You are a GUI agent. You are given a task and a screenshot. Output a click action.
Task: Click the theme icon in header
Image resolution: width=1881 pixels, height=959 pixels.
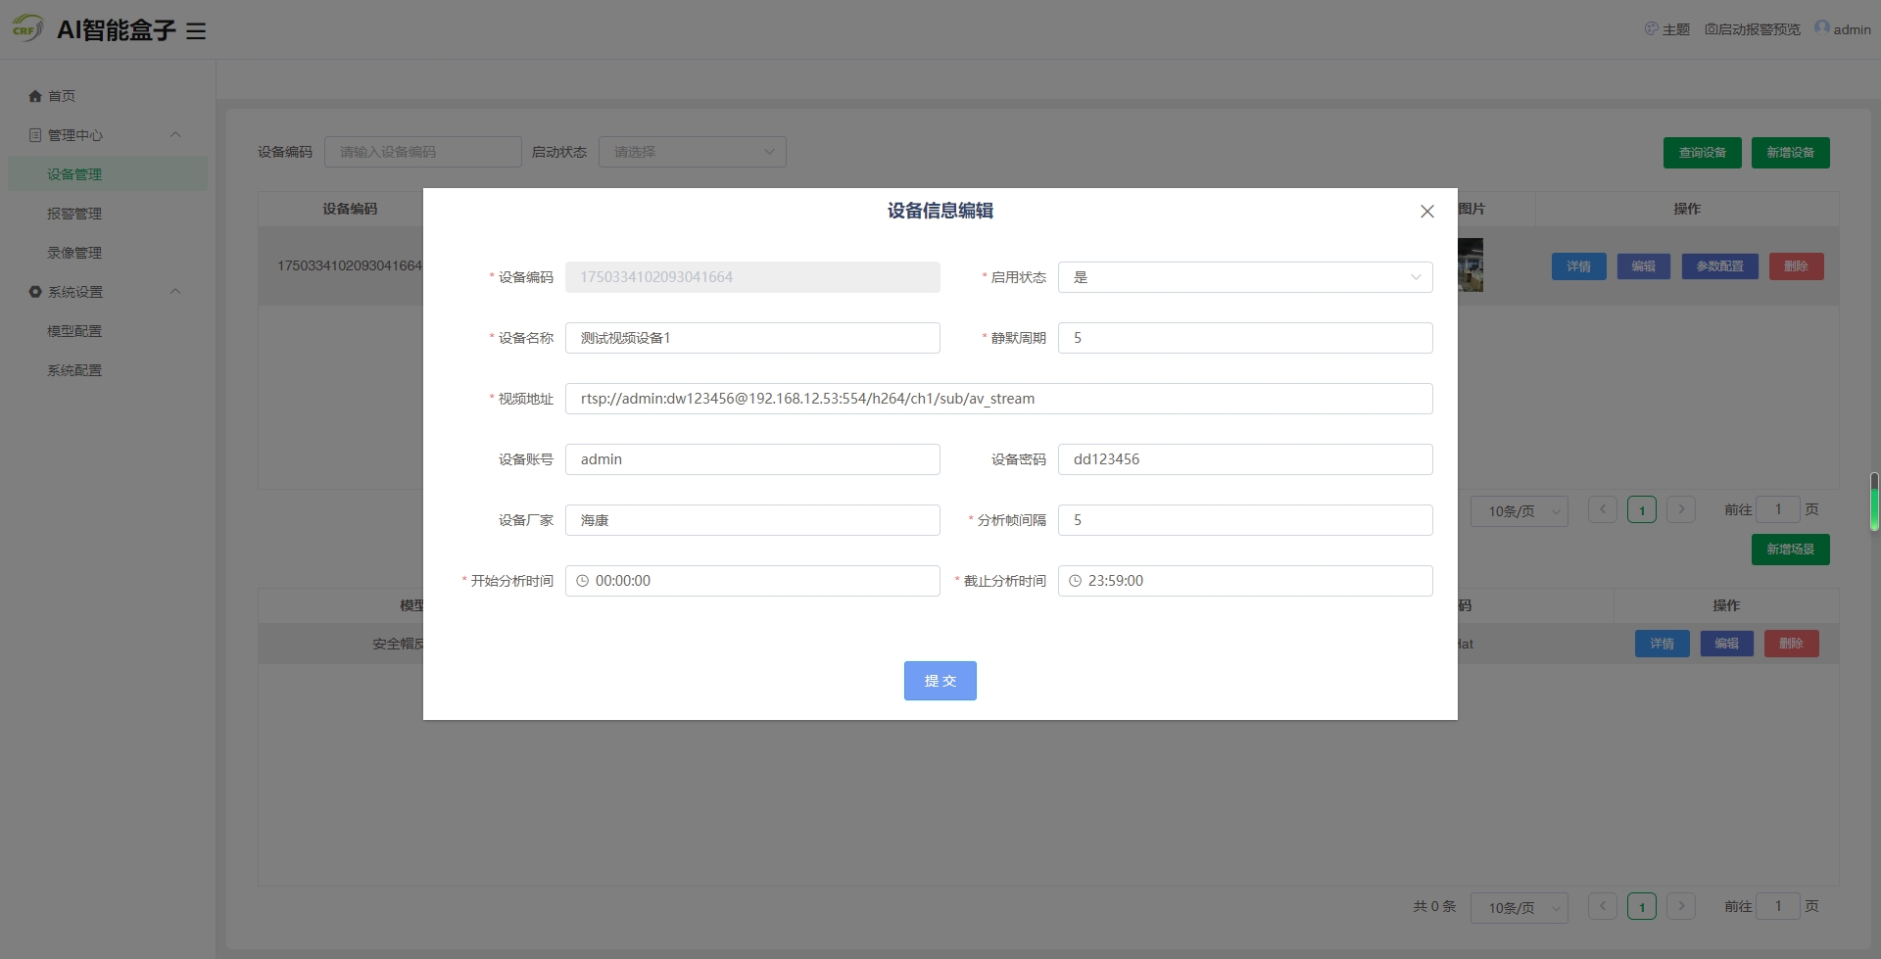[x=1651, y=29]
